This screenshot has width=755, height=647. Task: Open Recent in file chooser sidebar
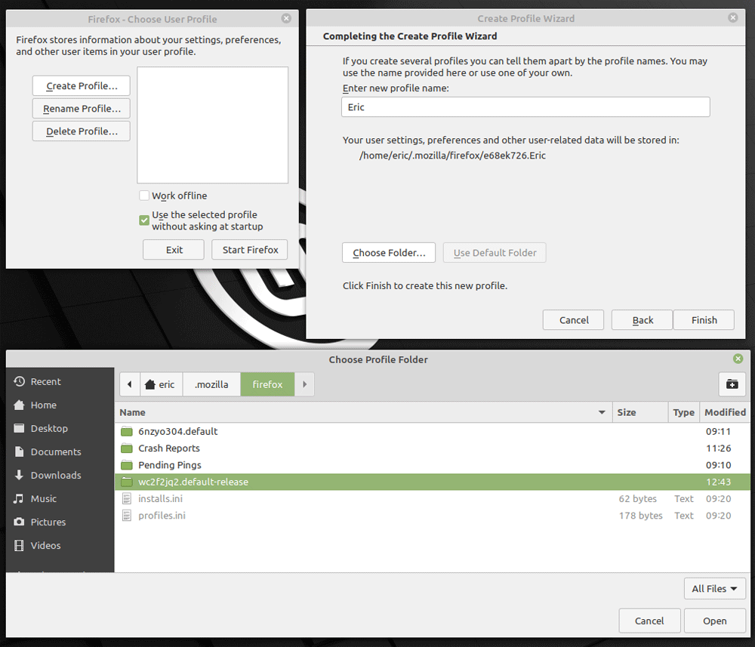click(x=60, y=381)
